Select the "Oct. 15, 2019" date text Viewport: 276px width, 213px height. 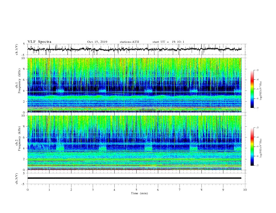point(97,42)
